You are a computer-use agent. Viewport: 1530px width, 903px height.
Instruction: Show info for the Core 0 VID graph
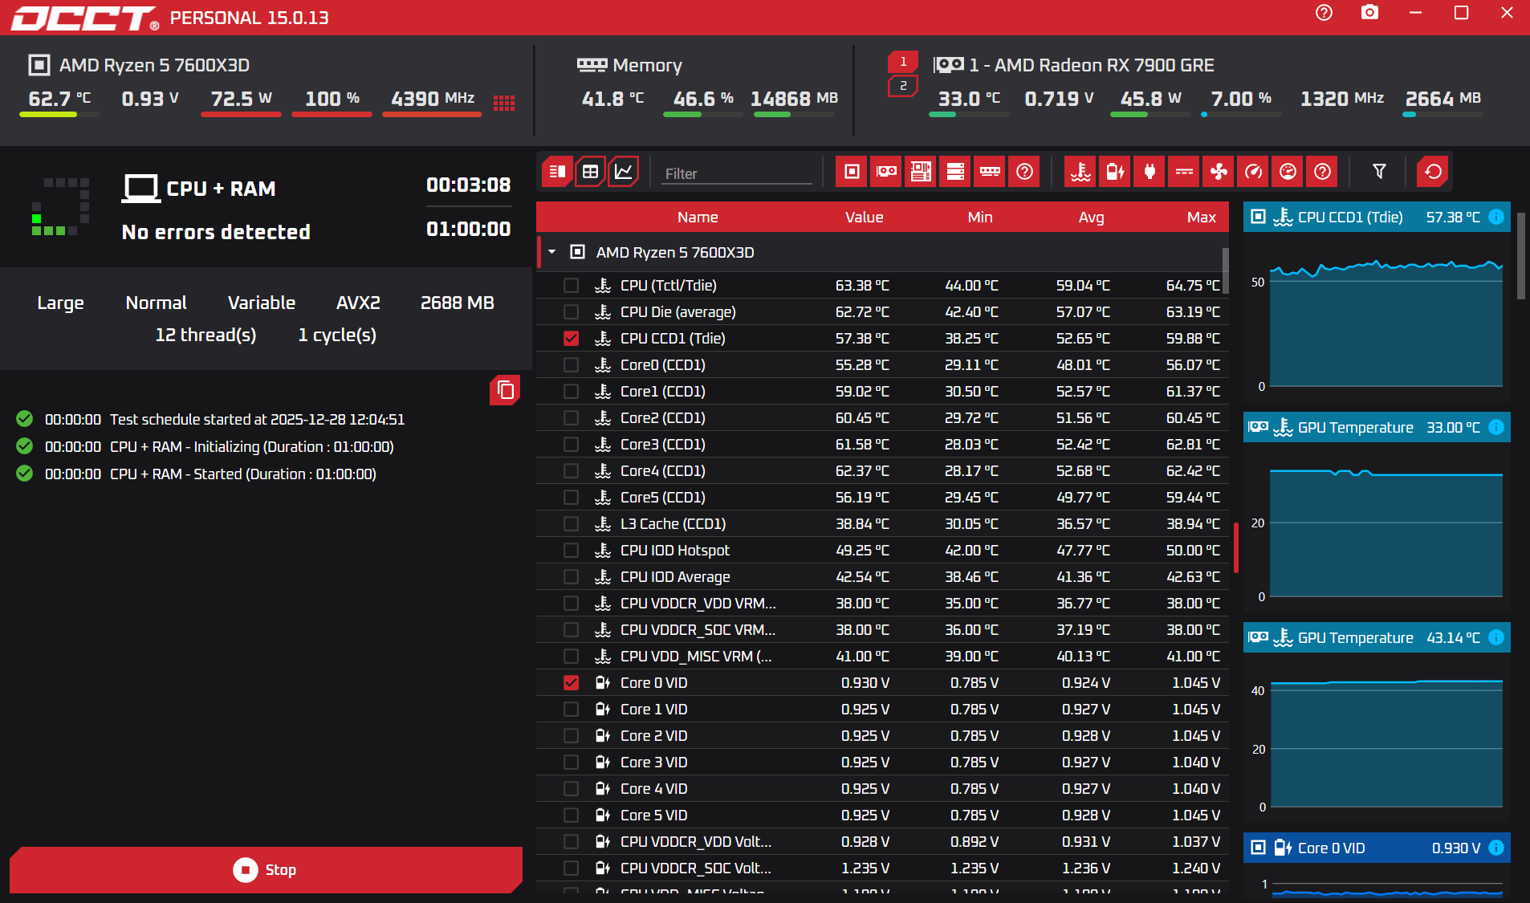[1496, 848]
